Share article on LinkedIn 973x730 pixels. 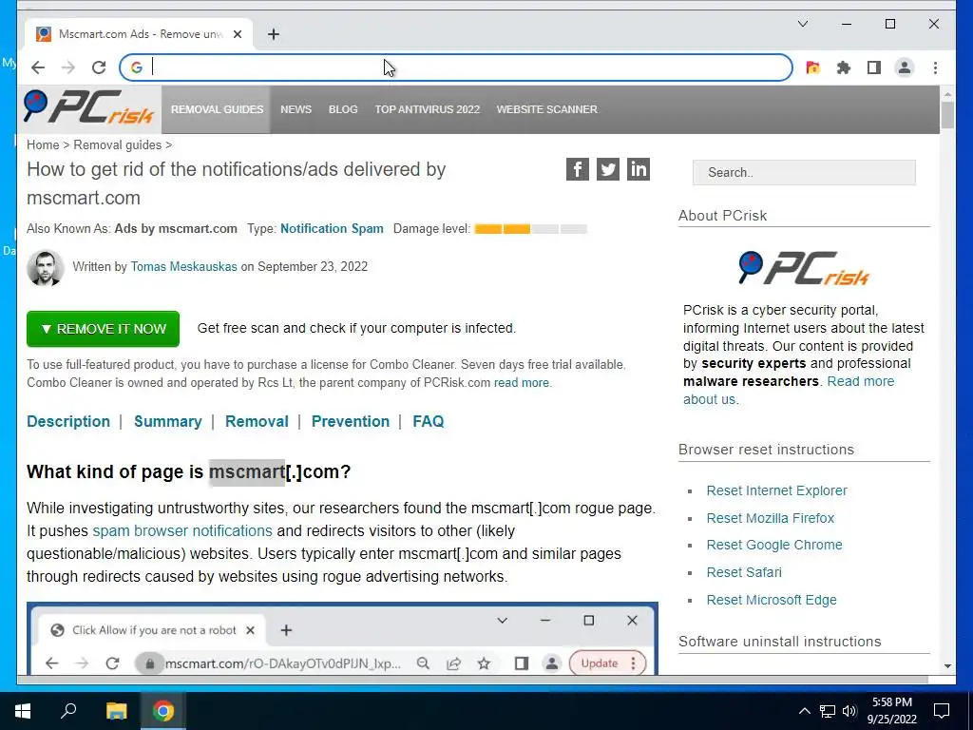coord(638,169)
